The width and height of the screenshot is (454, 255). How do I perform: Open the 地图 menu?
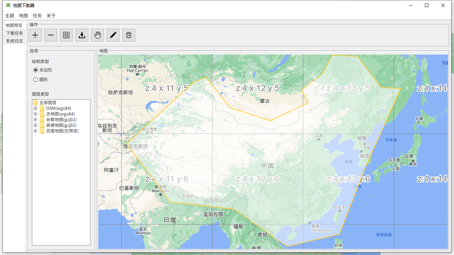(x=23, y=16)
